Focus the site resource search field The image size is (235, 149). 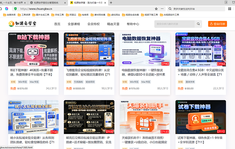point(174,24)
